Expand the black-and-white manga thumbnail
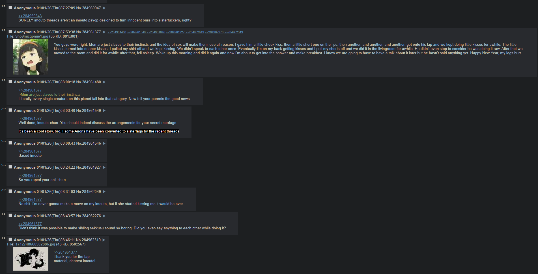The width and height of the screenshot is (538, 274). (x=31, y=259)
